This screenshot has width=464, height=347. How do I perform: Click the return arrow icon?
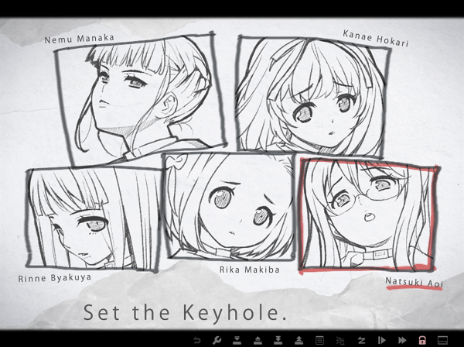point(196,340)
